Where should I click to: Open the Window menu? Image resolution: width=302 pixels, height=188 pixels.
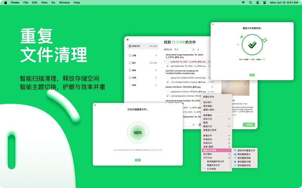(x=64, y=3)
